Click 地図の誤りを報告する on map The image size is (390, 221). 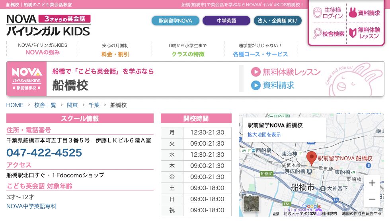pos(361,213)
